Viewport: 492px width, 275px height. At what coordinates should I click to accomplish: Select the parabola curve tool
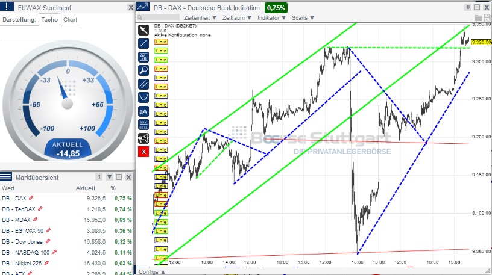[143, 97]
